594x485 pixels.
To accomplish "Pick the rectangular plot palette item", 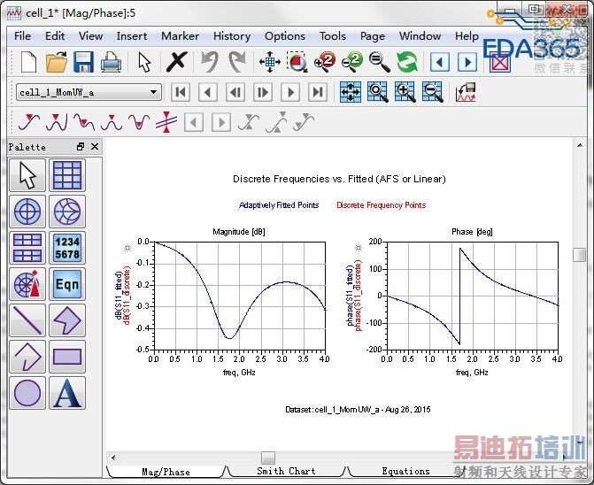I will tap(67, 175).
